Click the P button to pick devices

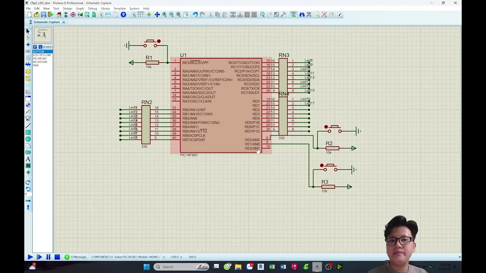(35, 47)
